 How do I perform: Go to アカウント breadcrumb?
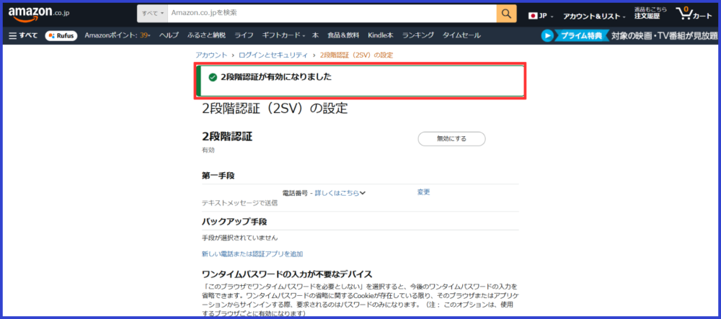pyautogui.click(x=211, y=55)
